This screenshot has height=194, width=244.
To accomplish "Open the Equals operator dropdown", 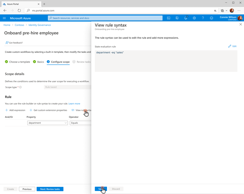I will click(80, 123).
